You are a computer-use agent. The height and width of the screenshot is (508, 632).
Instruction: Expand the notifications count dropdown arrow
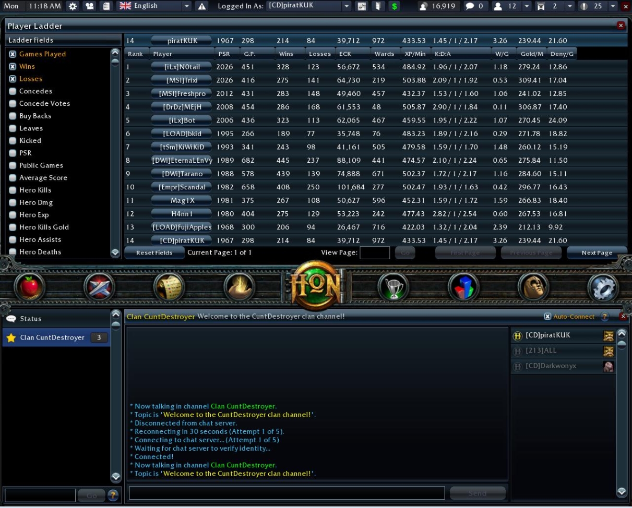(x=612, y=6)
